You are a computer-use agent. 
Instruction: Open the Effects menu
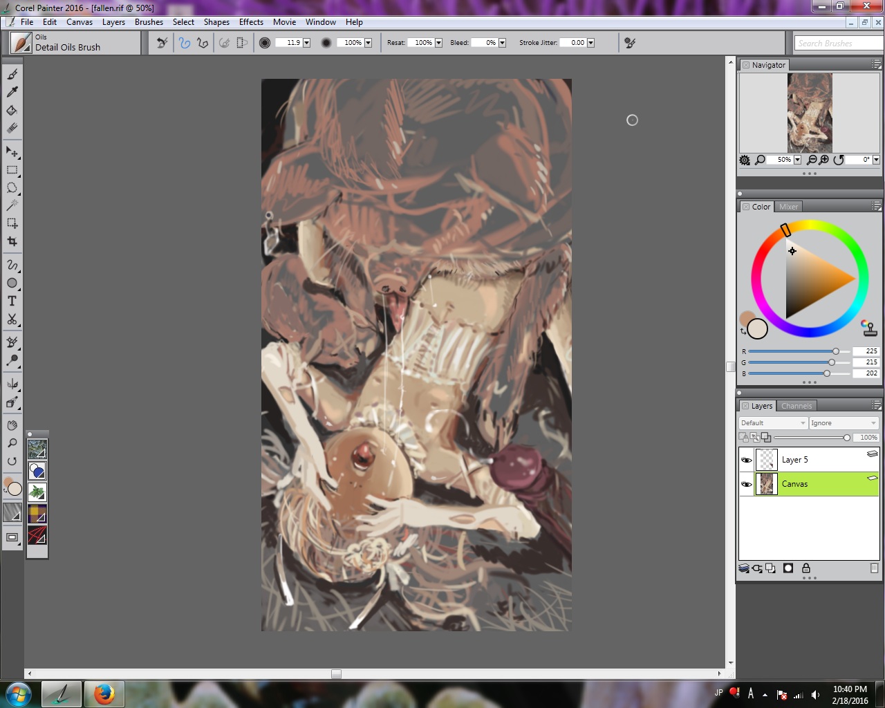pyautogui.click(x=251, y=22)
